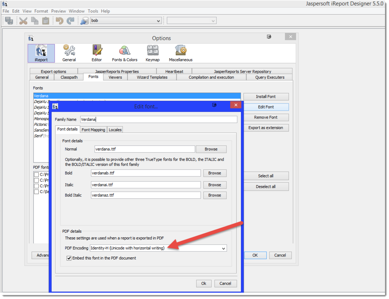The image size is (389, 299).
Task: Click the Bold verdanab.ttf field
Action: 146,173
